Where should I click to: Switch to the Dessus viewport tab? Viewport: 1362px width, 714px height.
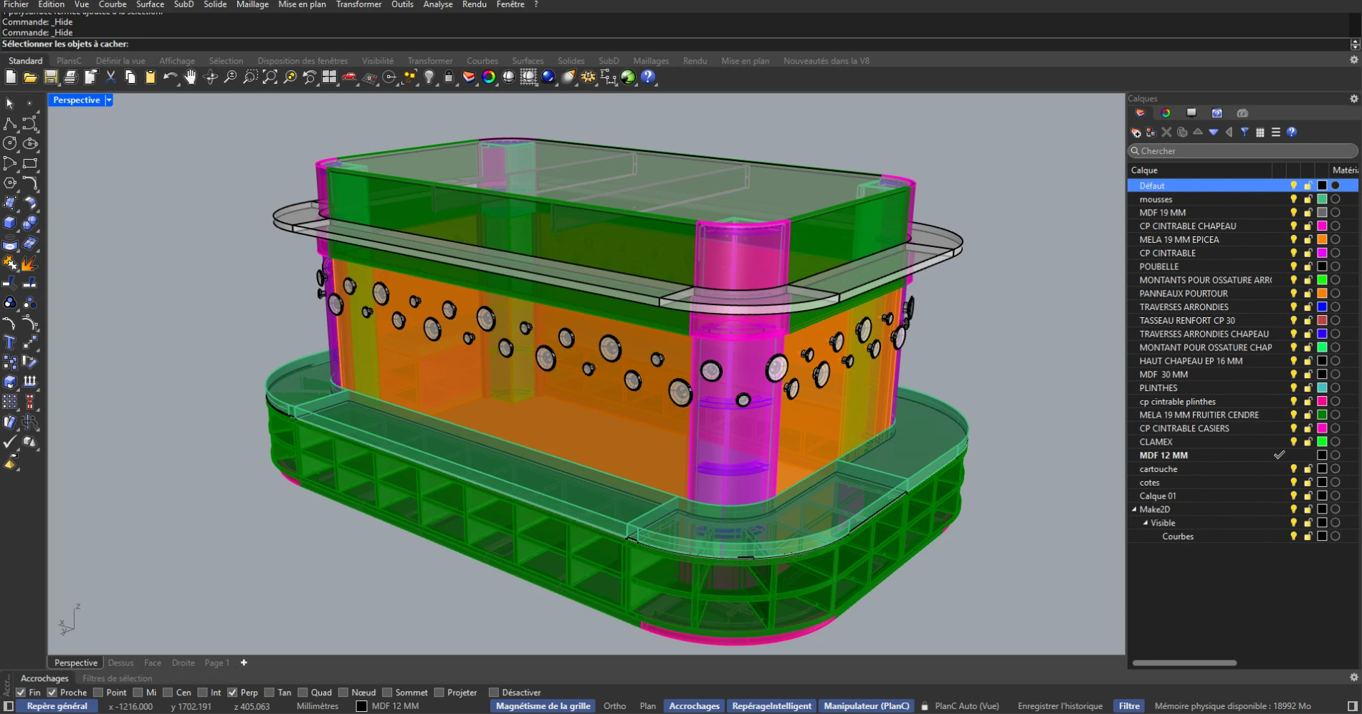tap(120, 663)
